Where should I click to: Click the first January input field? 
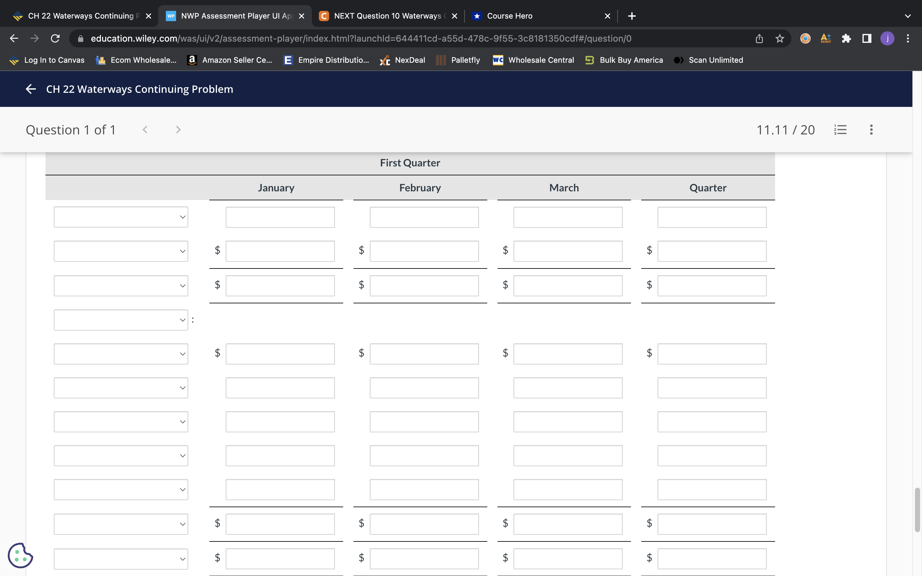(280, 217)
